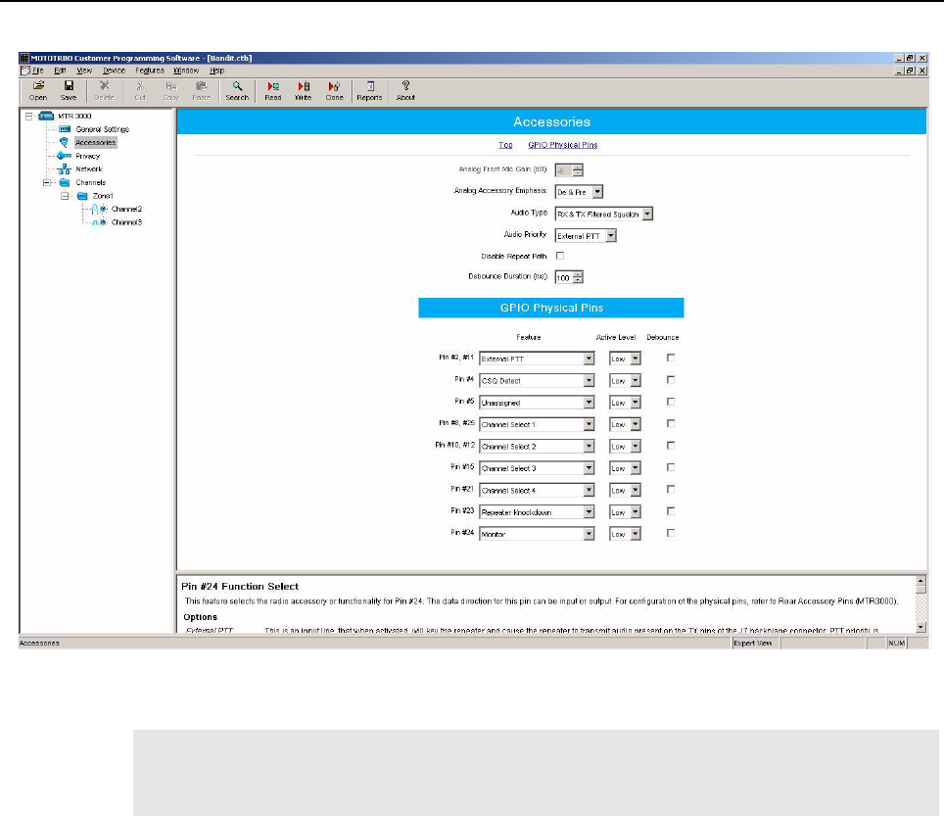Open Privacy in the tree

click(x=87, y=156)
